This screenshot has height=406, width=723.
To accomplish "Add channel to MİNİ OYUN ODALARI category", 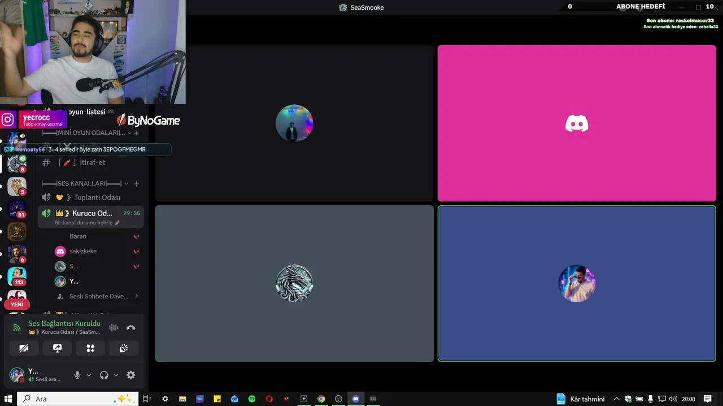I will pyautogui.click(x=136, y=133).
